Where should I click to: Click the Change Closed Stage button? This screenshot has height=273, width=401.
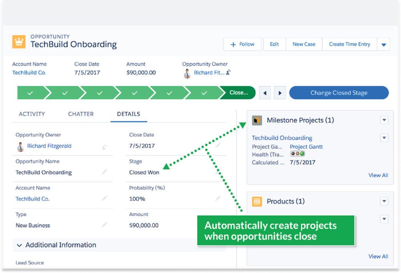coord(339,92)
